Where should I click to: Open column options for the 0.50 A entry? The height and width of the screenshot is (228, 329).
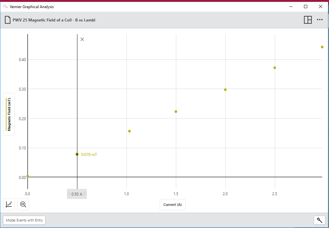pos(77,194)
